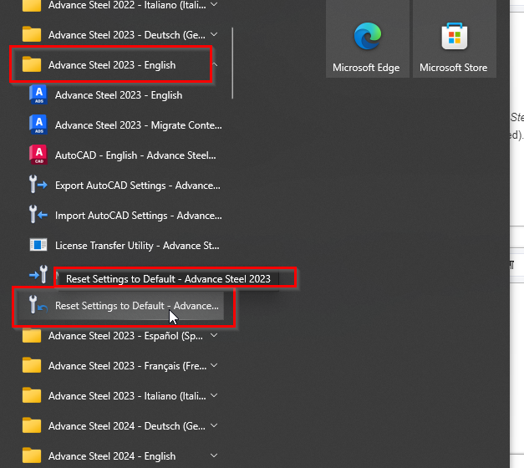
Task: Open the Microsoft Store tile
Action: tap(454, 38)
